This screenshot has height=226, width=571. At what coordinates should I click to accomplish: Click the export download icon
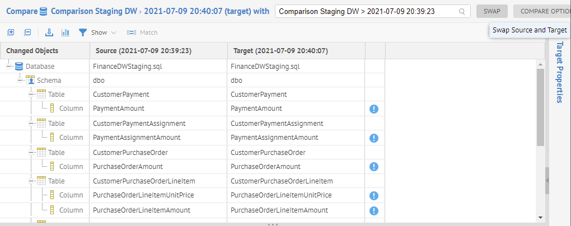(x=49, y=32)
